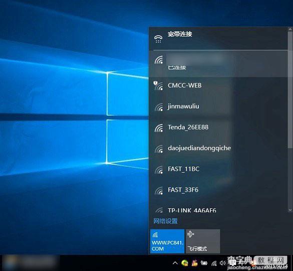This screenshot has width=293, height=271.
Task: Expand the hidden tray icons chevron
Action: [x=175, y=263]
